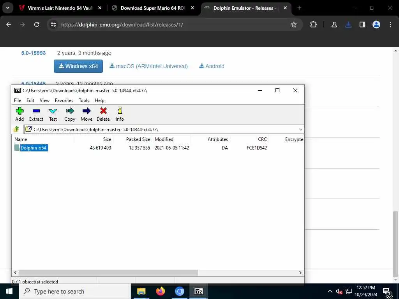The width and height of the screenshot is (399, 299).
Task: Open the Tools menu in 7-Zip
Action: 84,100
